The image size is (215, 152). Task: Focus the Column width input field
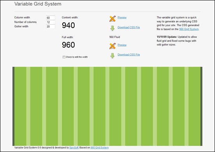pos(51,18)
